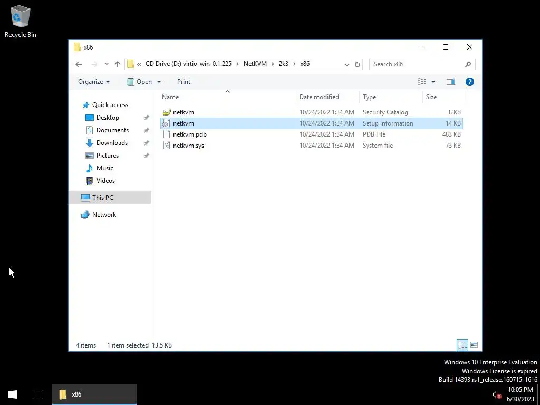Image resolution: width=540 pixels, height=405 pixels.
Task: Select netkvm.sys file icon
Action: 167,146
